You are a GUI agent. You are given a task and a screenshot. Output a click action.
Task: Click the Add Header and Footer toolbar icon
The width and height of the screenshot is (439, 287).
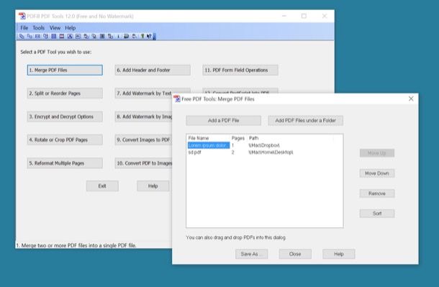pos(62,37)
